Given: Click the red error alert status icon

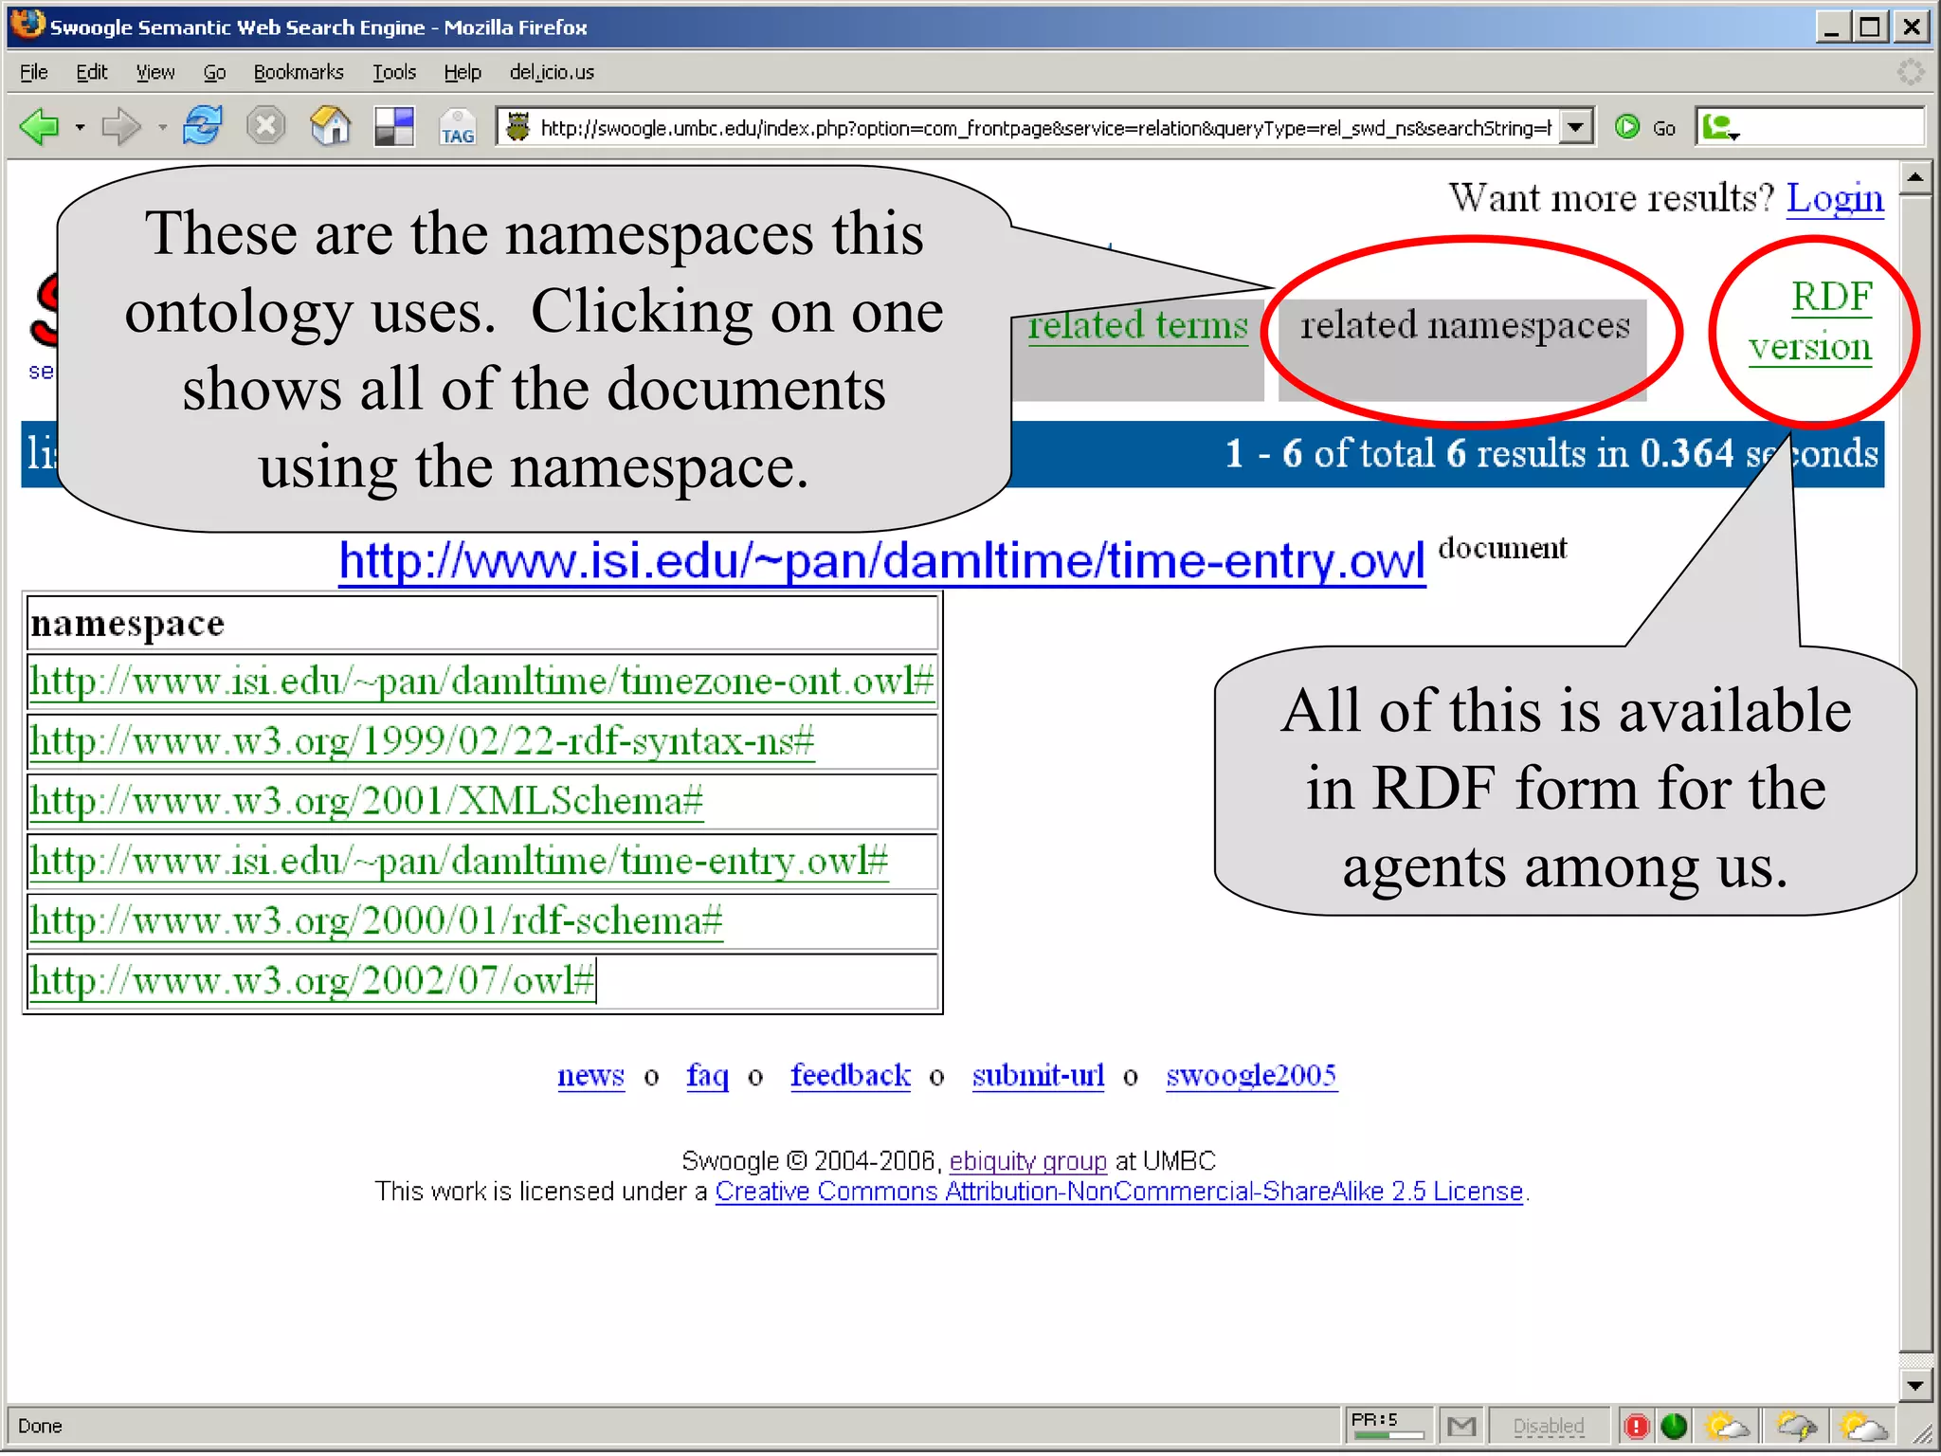Looking at the screenshot, I should 1636,1425.
